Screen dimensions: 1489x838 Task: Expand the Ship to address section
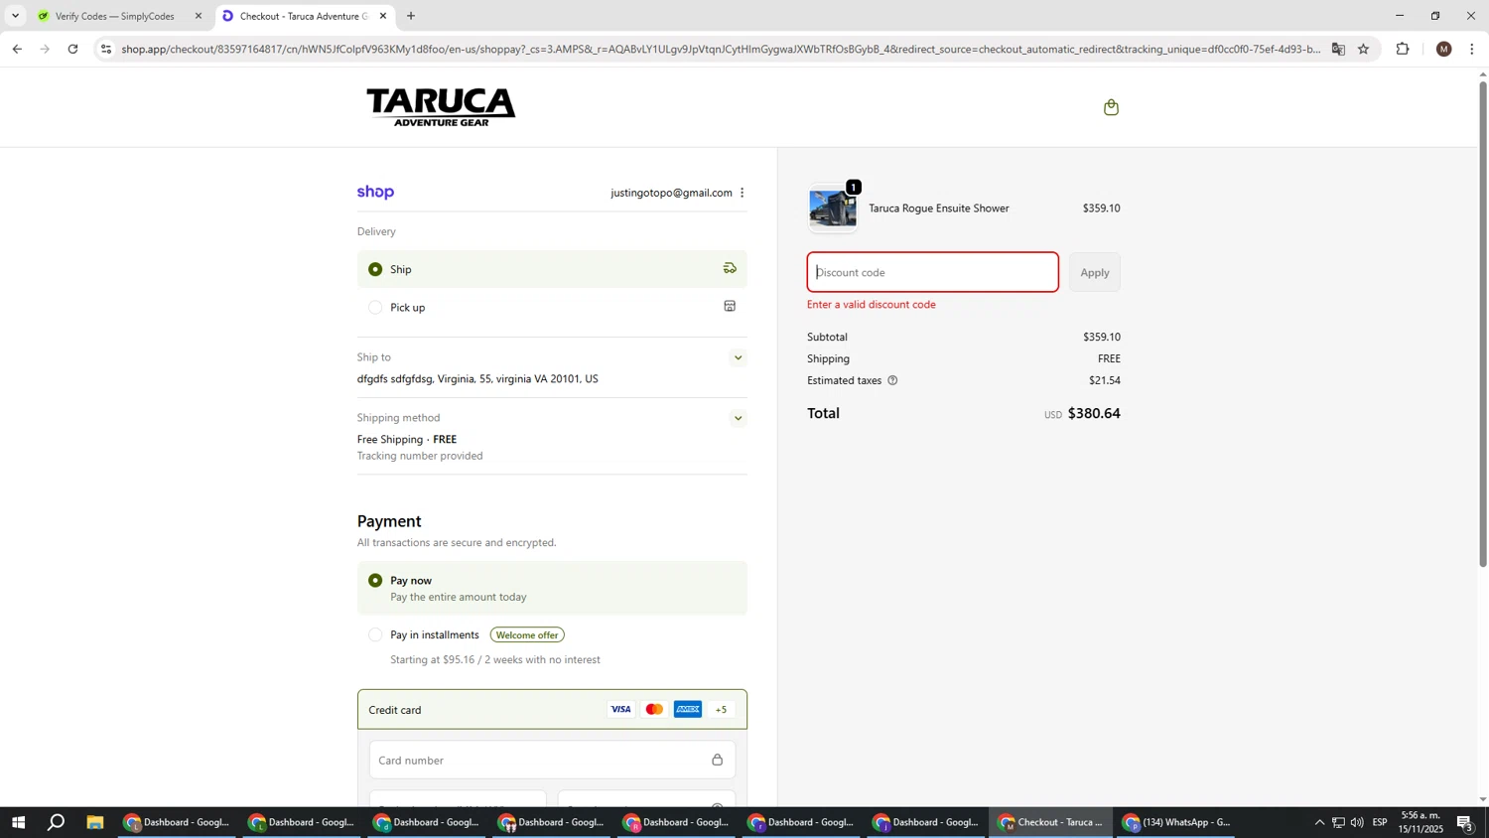pos(738,357)
